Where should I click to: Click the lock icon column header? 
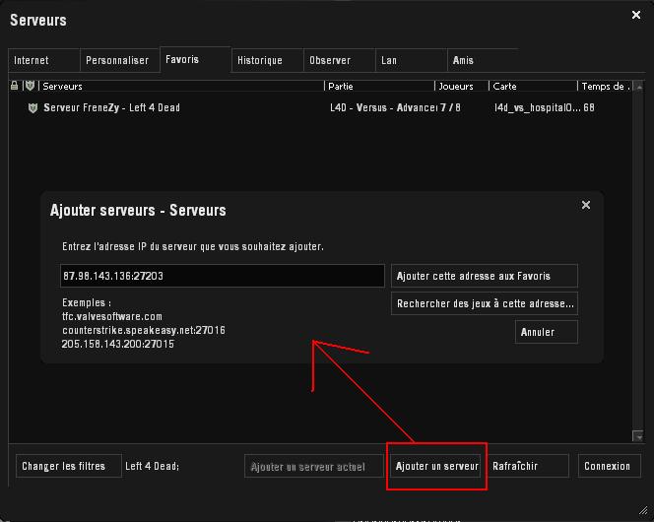[15, 87]
